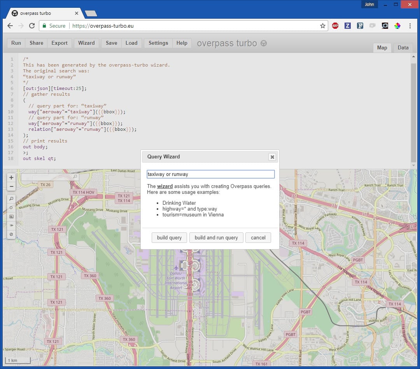420x369 pixels.
Task: Open the Export toolbar menu
Action: click(x=59, y=43)
